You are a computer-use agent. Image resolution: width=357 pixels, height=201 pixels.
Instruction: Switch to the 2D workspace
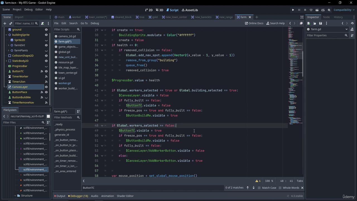(x=149, y=10)
